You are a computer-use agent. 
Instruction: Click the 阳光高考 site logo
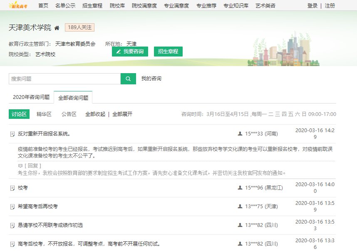(x=19, y=5)
